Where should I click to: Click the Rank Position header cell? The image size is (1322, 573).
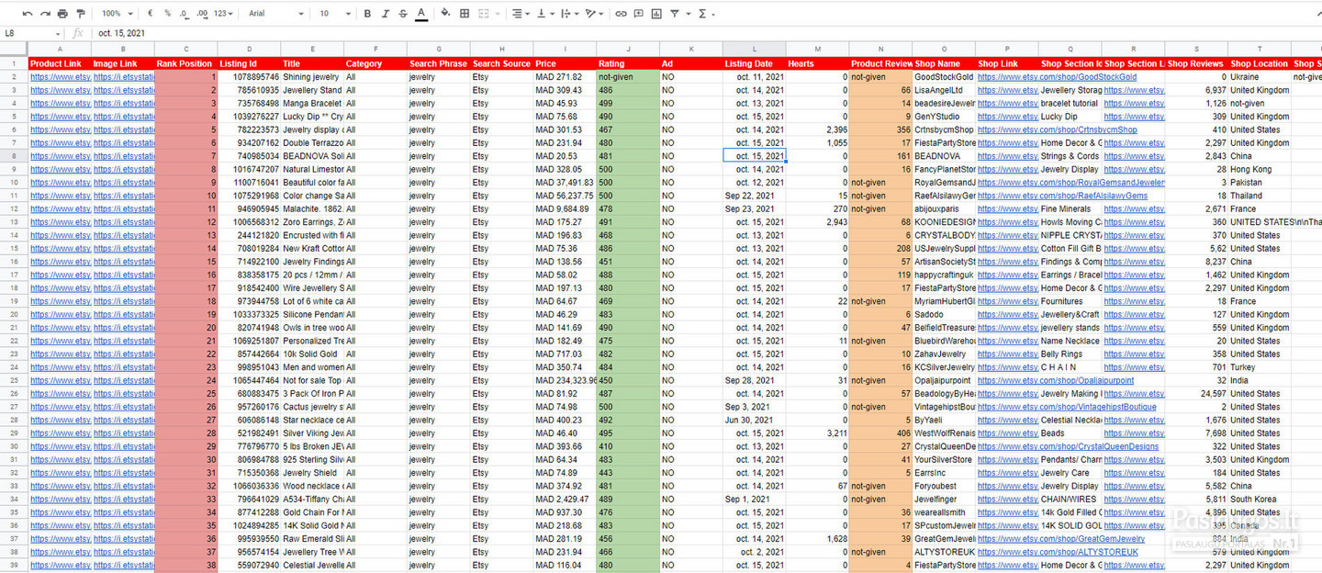click(186, 63)
